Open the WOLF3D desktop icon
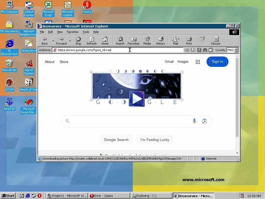Image resolution: width=265 pixels, height=199 pixels. pyautogui.click(x=9, y=104)
